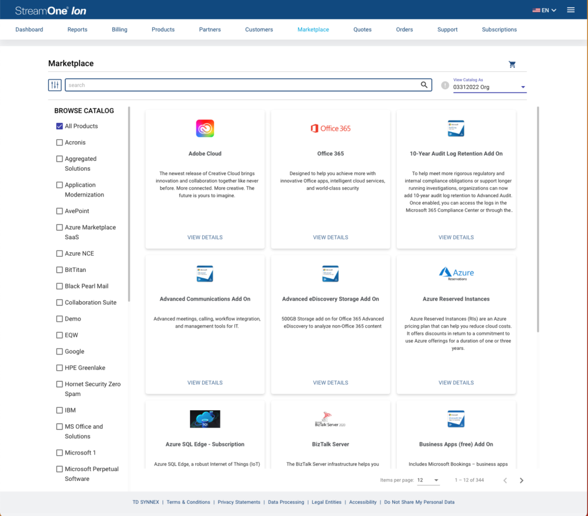Viewport: 588px width, 516px height.
Task: Click the StreamOne Ion logo
Action: [51, 10]
